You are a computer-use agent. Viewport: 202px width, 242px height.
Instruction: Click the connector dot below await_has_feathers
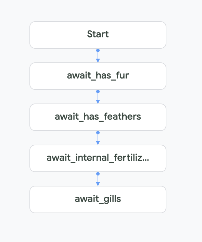(98, 133)
